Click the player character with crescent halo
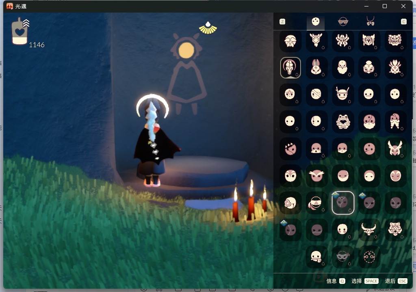The image size is (416, 292). [x=155, y=140]
